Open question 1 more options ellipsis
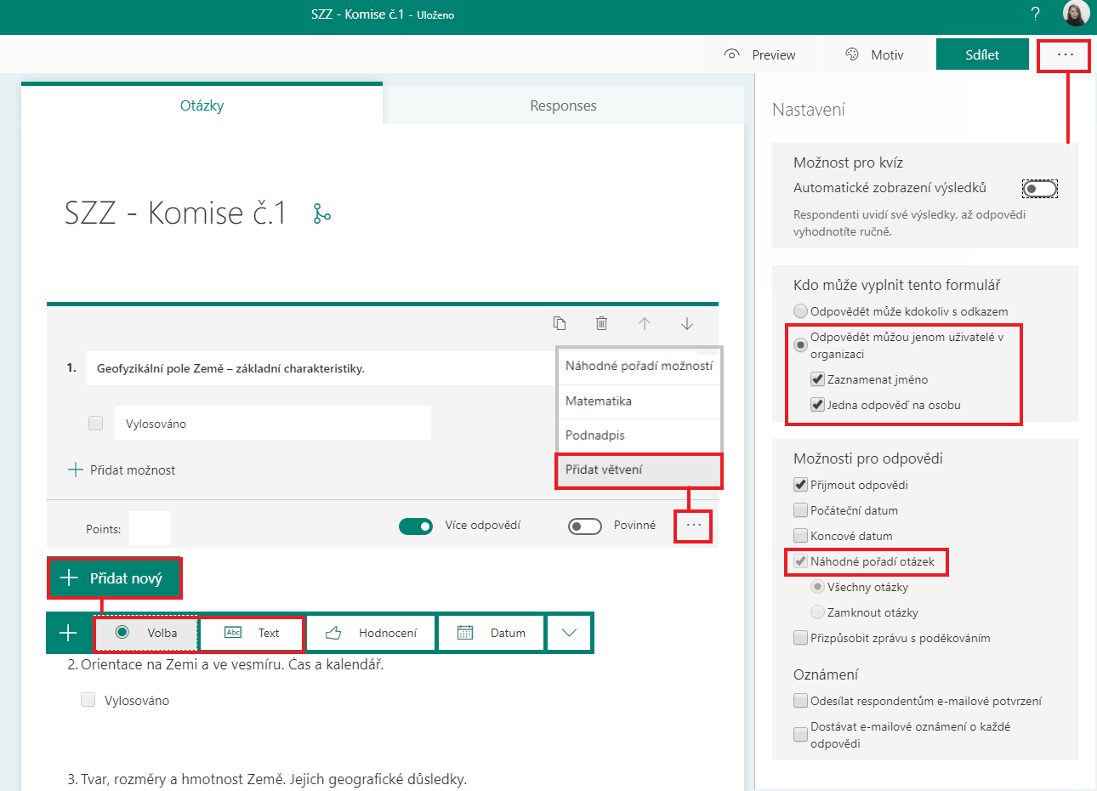The width and height of the screenshot is (1097, 791). point(694,526)
